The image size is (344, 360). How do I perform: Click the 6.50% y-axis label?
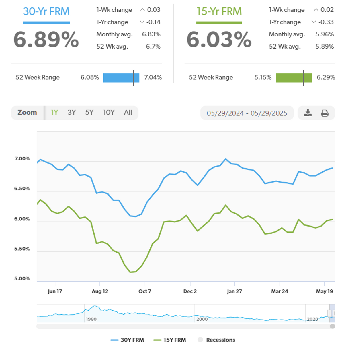(x=22, y=189)
